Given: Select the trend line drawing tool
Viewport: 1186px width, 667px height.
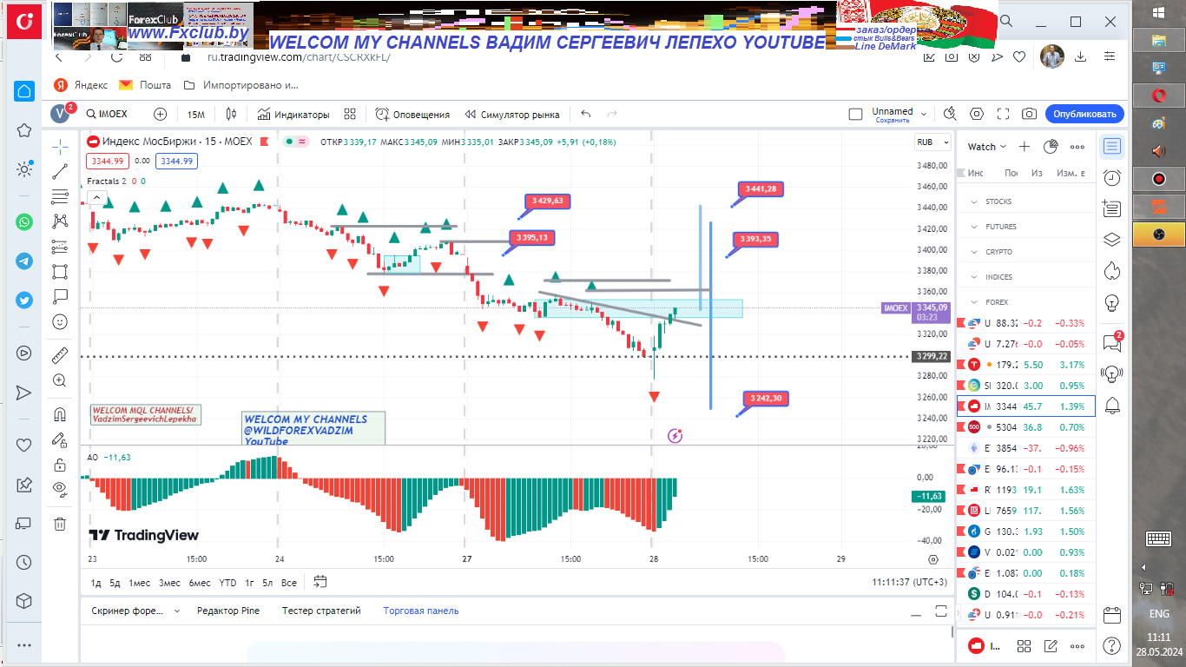Looking at the screenshot, I should coord(60,171).
